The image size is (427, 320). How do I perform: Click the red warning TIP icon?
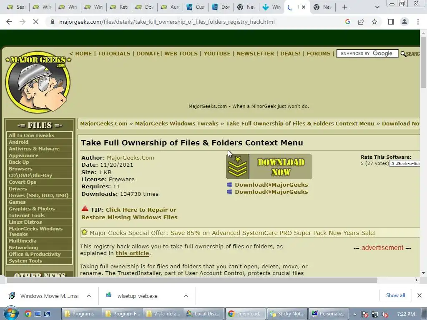[x=85, y=209]
